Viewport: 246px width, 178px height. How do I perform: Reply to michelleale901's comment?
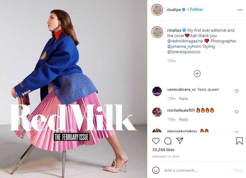pyautogui.click(x=184, y=119)
